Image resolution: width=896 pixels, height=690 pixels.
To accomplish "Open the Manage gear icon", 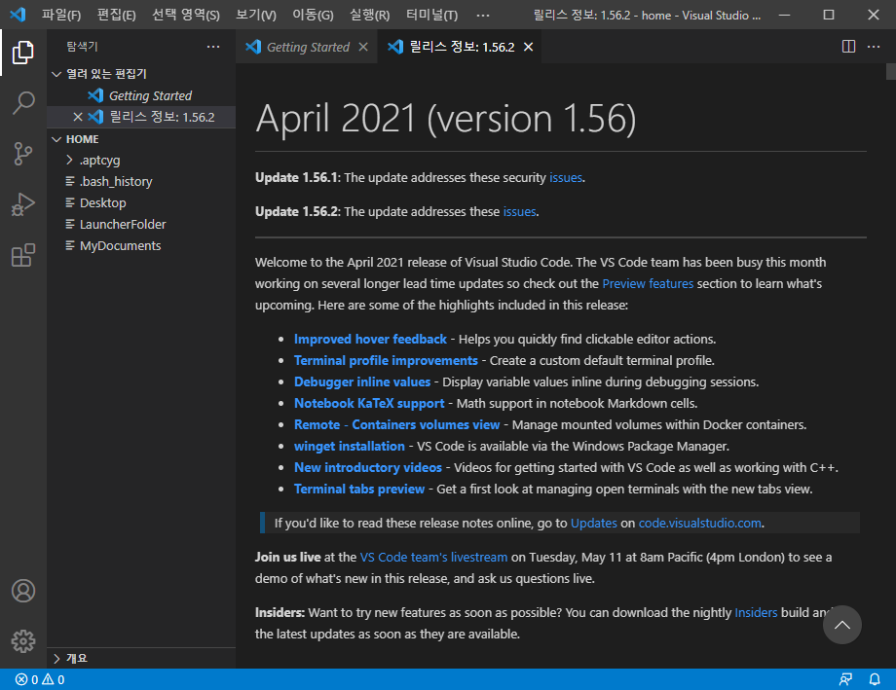I will point(22,641).
